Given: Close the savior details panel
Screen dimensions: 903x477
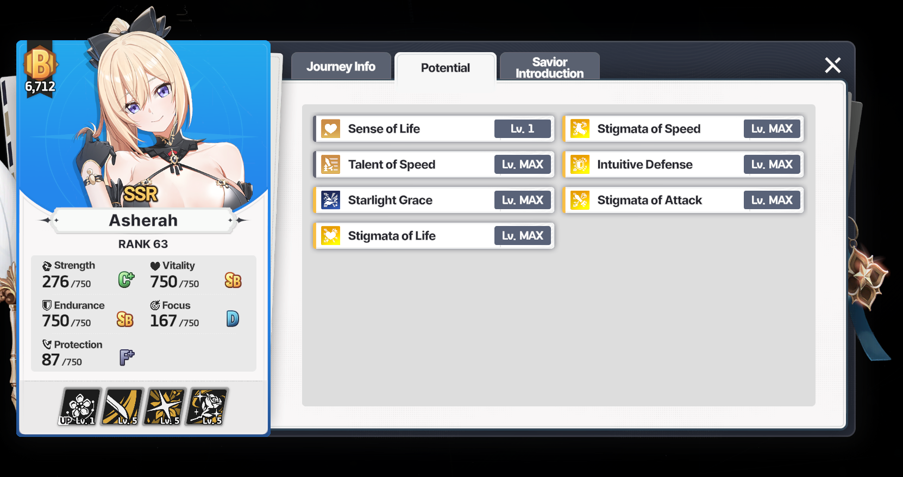Looking at the screenshot, I should click(x=833, y=65).
